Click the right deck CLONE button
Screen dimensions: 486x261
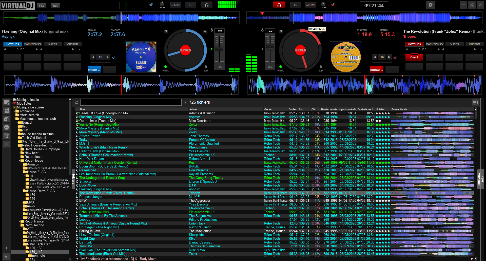[x=310, y=5]
